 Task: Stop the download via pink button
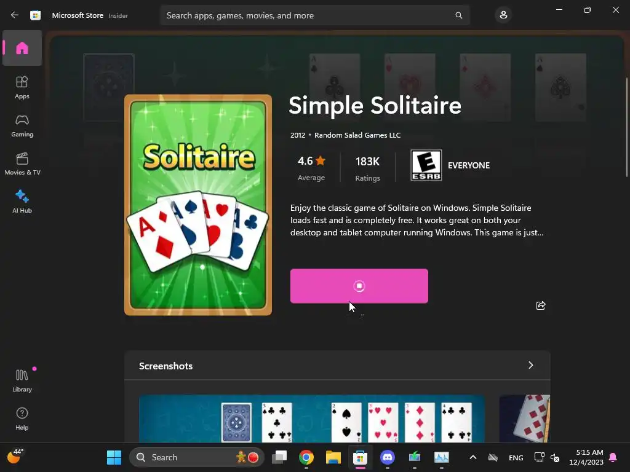tap(359, 286)
